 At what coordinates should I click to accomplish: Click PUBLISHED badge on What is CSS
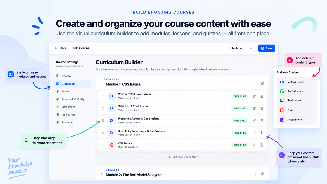(240, 96)
